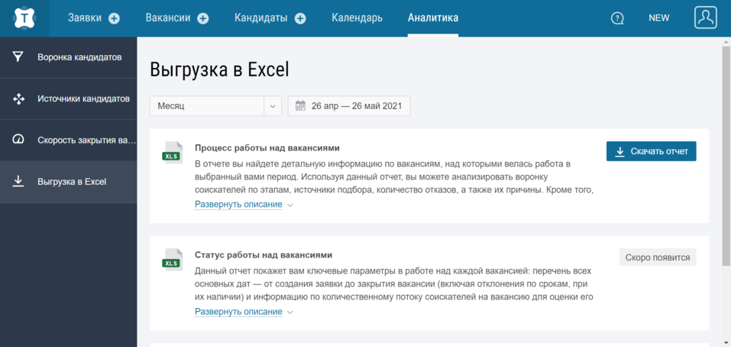Open the Месяц period dropdown
Image resolution: width=731 pixels, height=347 pixels.
pyautogui.click(x=215, y=106)
